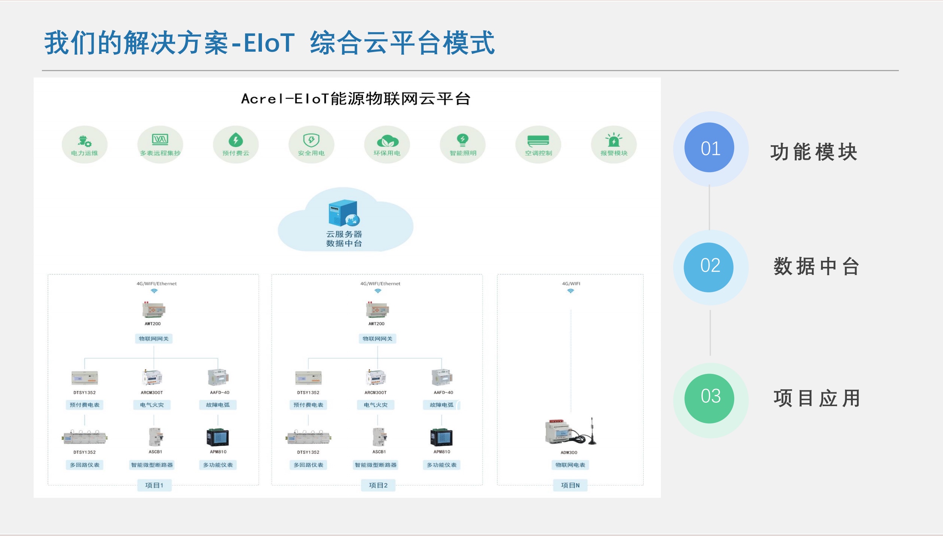Click the slide title 我们的解决方案-EIoT 综合云平台模式

(270, 43)
